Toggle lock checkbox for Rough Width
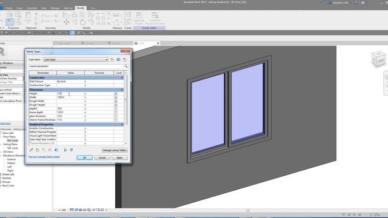The height and width of the screenshot is (218, 388). point(116,101)
